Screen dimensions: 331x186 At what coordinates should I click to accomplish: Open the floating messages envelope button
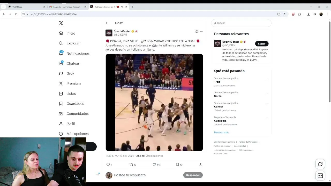point(320,176)
